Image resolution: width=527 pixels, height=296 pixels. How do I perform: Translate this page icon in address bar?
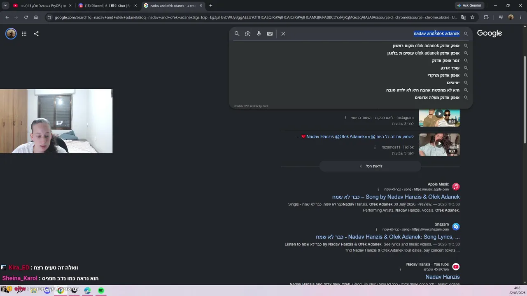(x=464, y=17)
